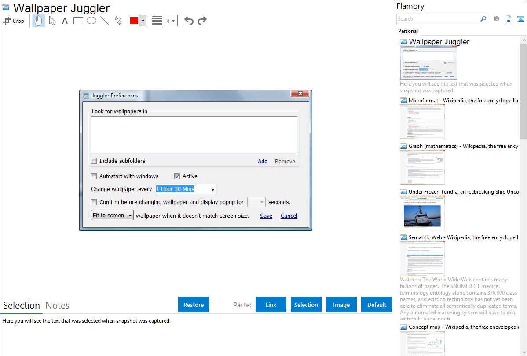Click the Remove link in preferences

[285, 162]
